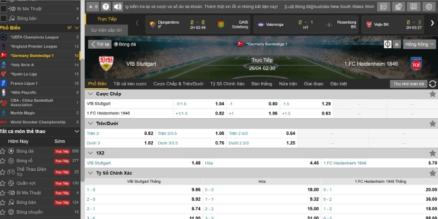Open Italy Serie A in sidebar
Viewport: 438px width, 219px height.
[x=40, y=65]
